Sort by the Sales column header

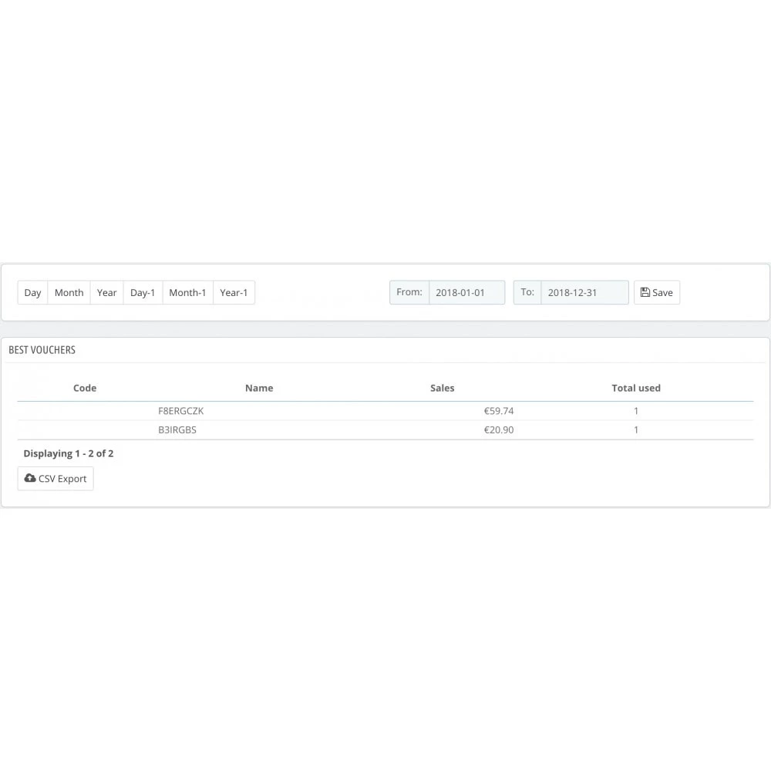tap(442, 388)
